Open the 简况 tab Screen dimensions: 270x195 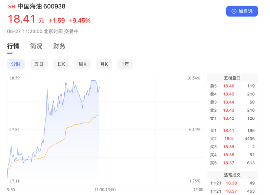tap(36, 46)
